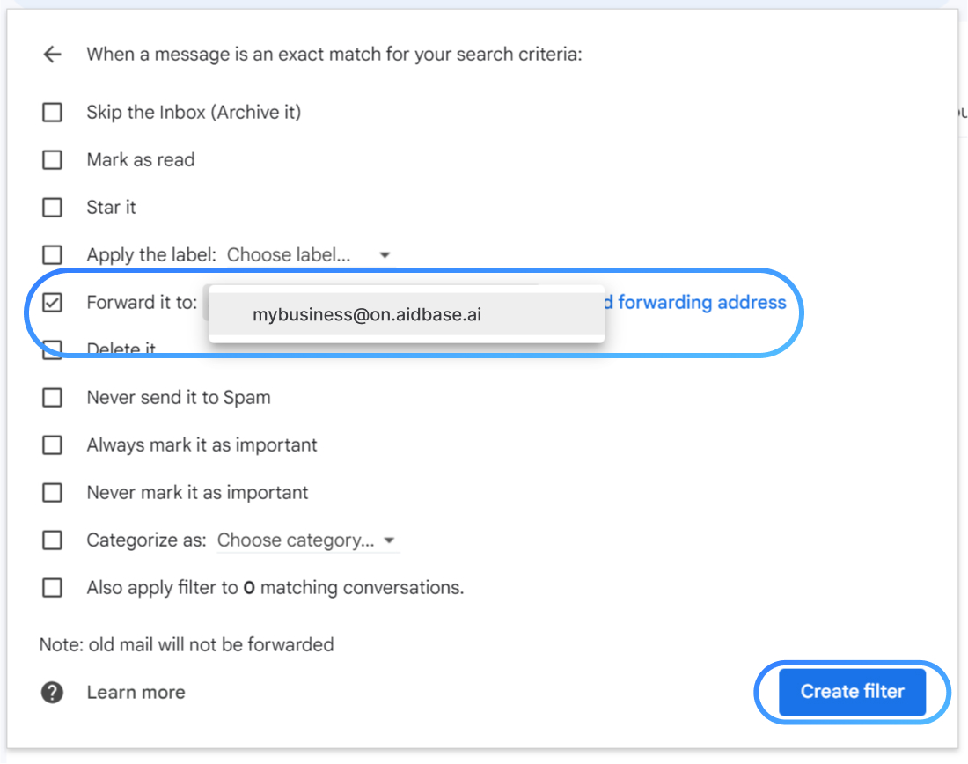Check the Delete it option
This screenshot has height=764, width=968.
click(x=51, y=349)
